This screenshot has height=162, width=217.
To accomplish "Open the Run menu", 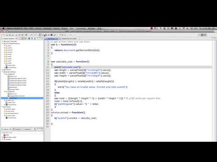I will click(72, 28).
